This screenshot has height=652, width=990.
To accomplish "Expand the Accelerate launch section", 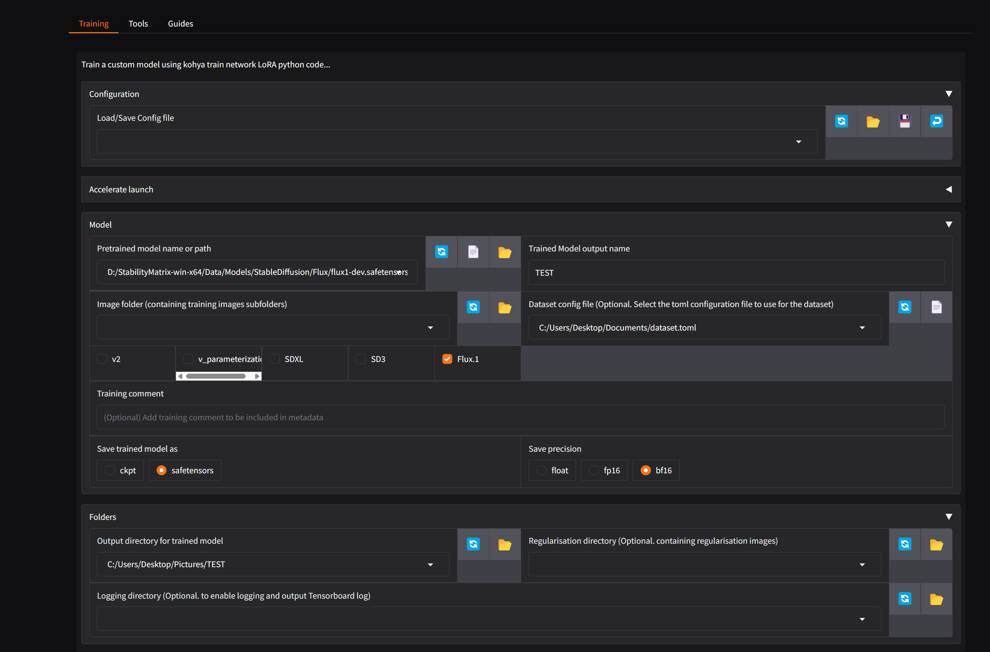I will pos(949,189).
